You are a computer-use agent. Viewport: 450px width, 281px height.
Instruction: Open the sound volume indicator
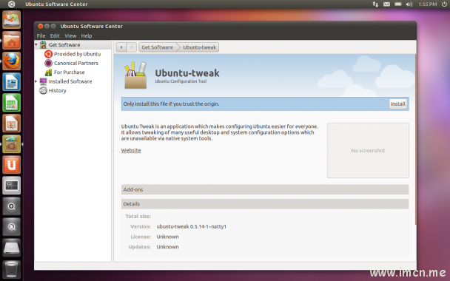click(x=409, y=4)
